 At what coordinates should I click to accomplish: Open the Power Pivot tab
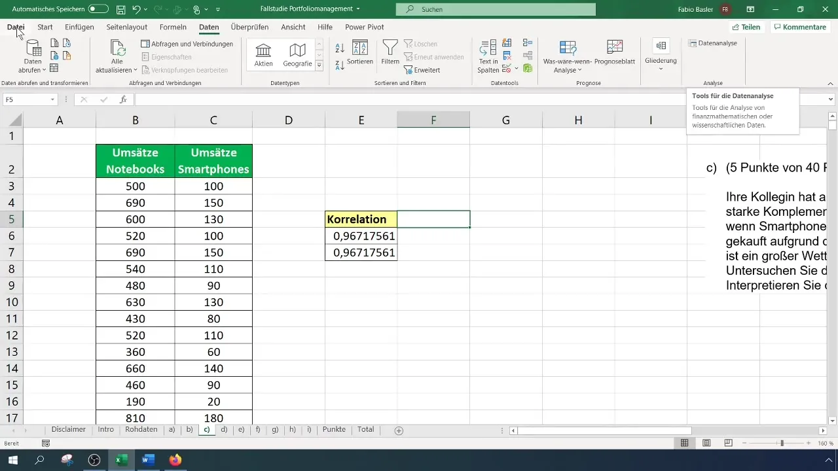click(365, 27)
